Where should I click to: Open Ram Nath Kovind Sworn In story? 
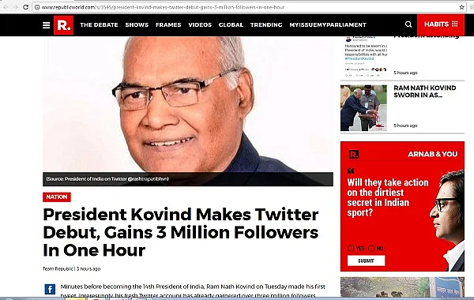(424, 92)
